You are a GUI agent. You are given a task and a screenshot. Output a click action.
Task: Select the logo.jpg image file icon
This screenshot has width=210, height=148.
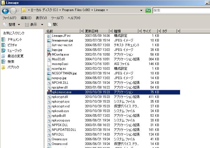click(49, 50)
